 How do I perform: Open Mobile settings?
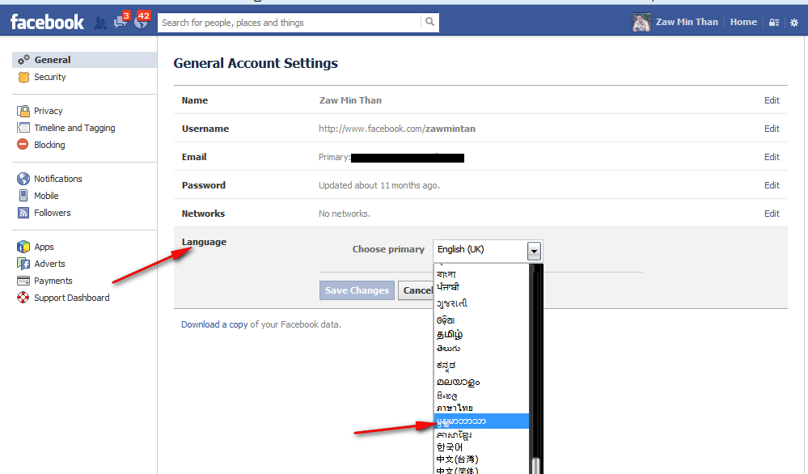point(46,196)
